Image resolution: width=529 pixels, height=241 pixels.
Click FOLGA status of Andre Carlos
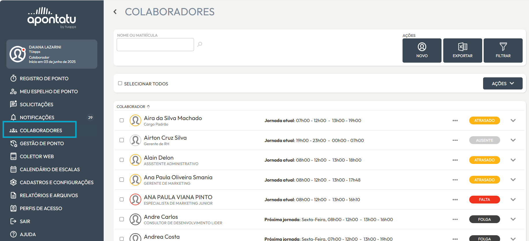point(485,219)
